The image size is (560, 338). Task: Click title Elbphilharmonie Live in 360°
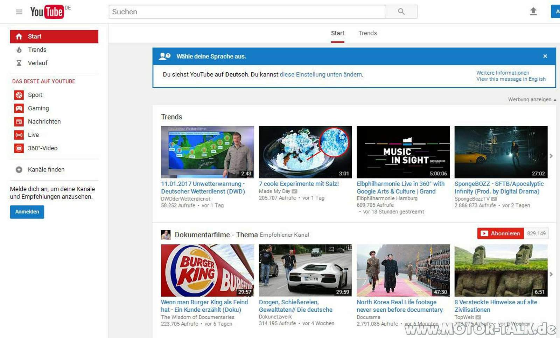[x=400, y=188]
